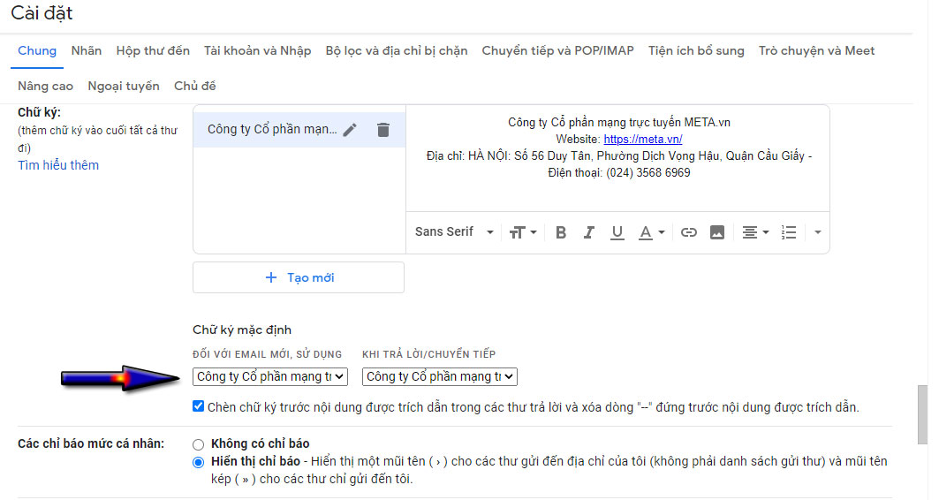Toggle bold formatting in signature editor
939x500 pixels.
(x=561, y=232)
